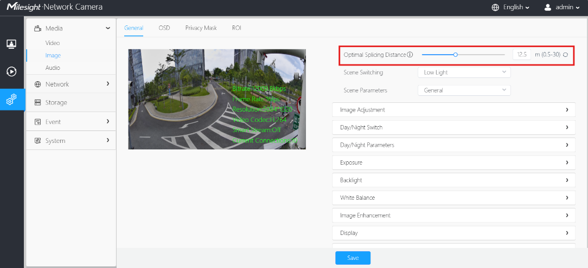
Task: Expand the Event menu section
Action: tap(108, 121)
